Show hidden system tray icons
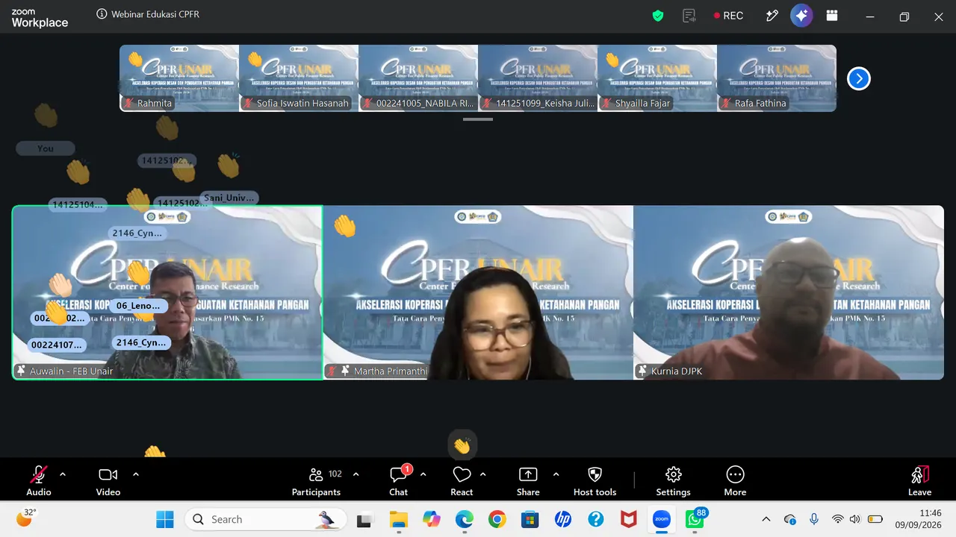The width and height of the screenshot is (956, 537). 766,519
